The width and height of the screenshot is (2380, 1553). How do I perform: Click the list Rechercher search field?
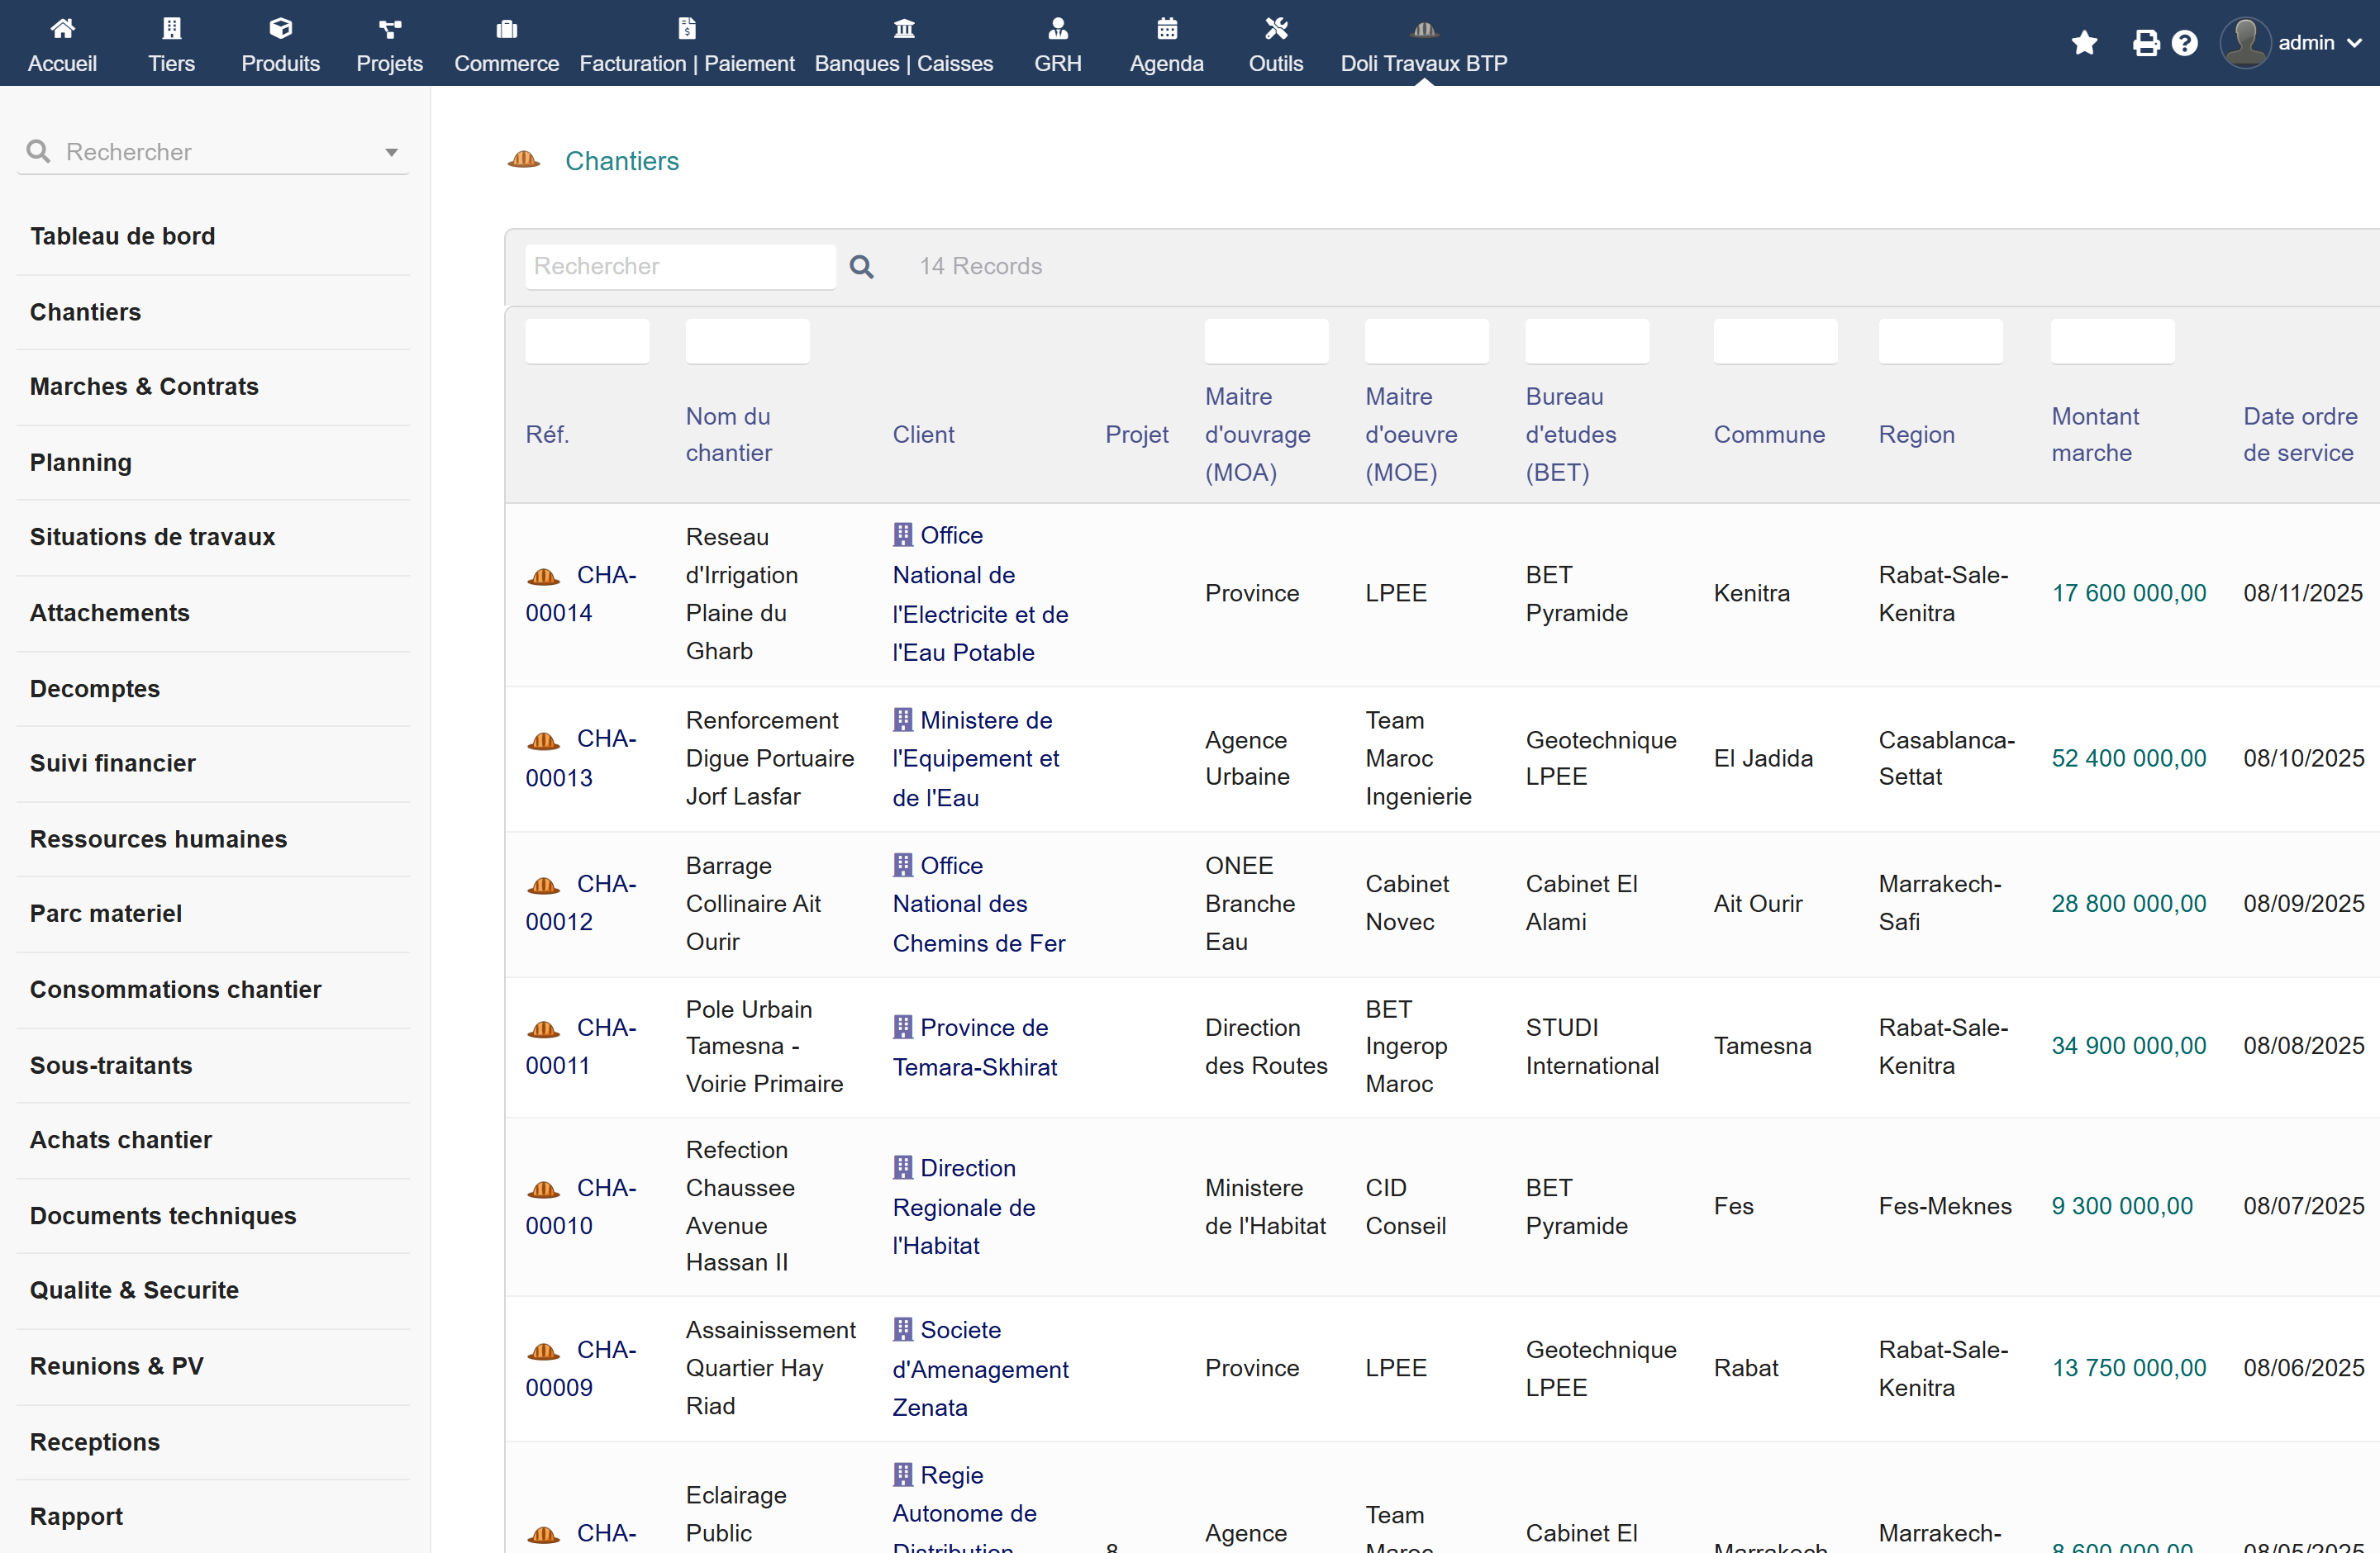[x=680, y=267]
